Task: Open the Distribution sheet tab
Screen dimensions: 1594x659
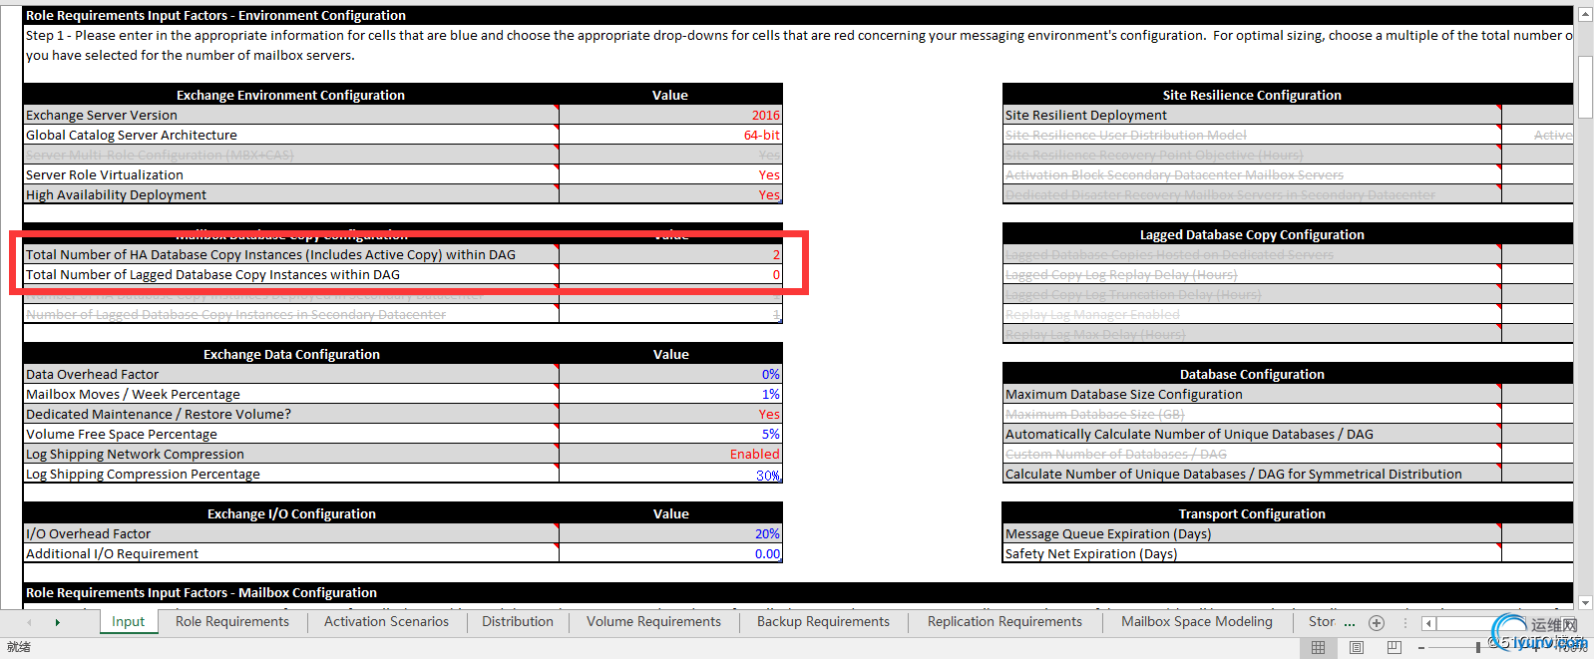Action: (517, 622)
